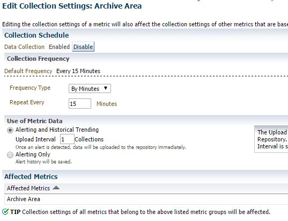Click the Use of Metric Data header
This screenshot has height=221, width=288.
click(35, 121)
